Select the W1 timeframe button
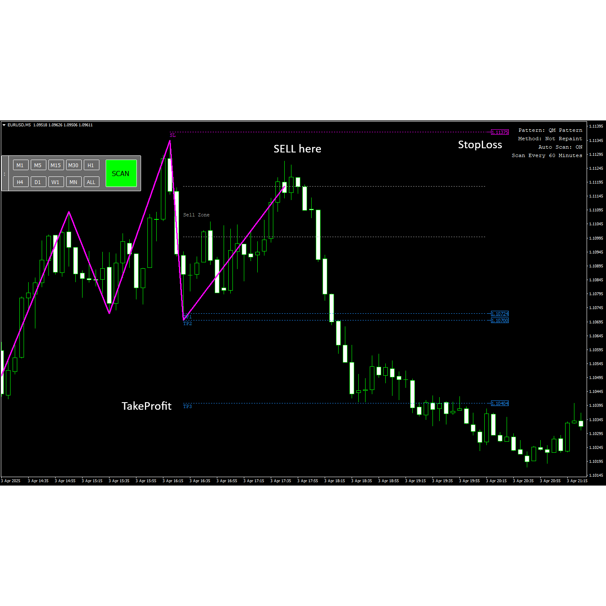 click(56, 182)
